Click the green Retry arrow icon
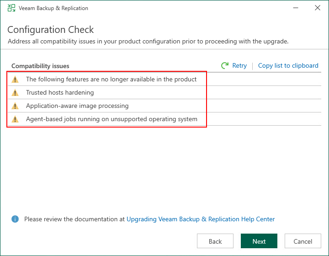Screen dimensions: 329x256 click(225, 66)
